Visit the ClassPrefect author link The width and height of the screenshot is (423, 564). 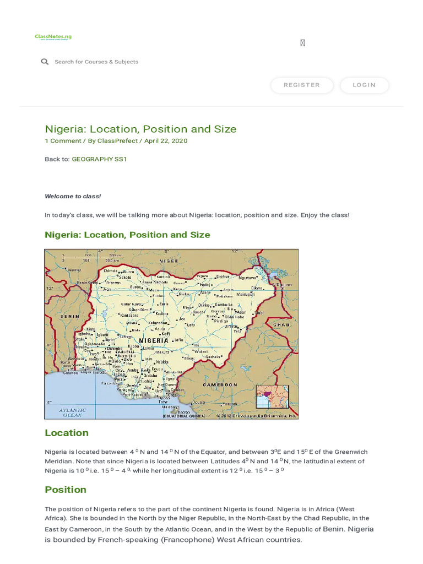pyautogui.click(x=117, y=140)
